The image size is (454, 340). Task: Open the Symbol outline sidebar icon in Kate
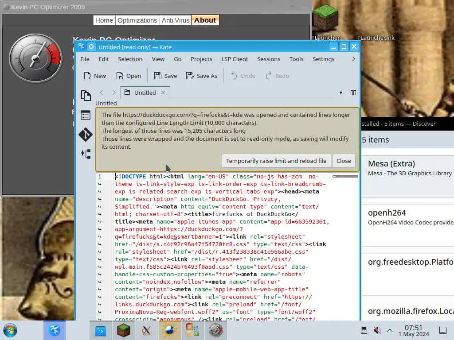[x=86, y=116]
